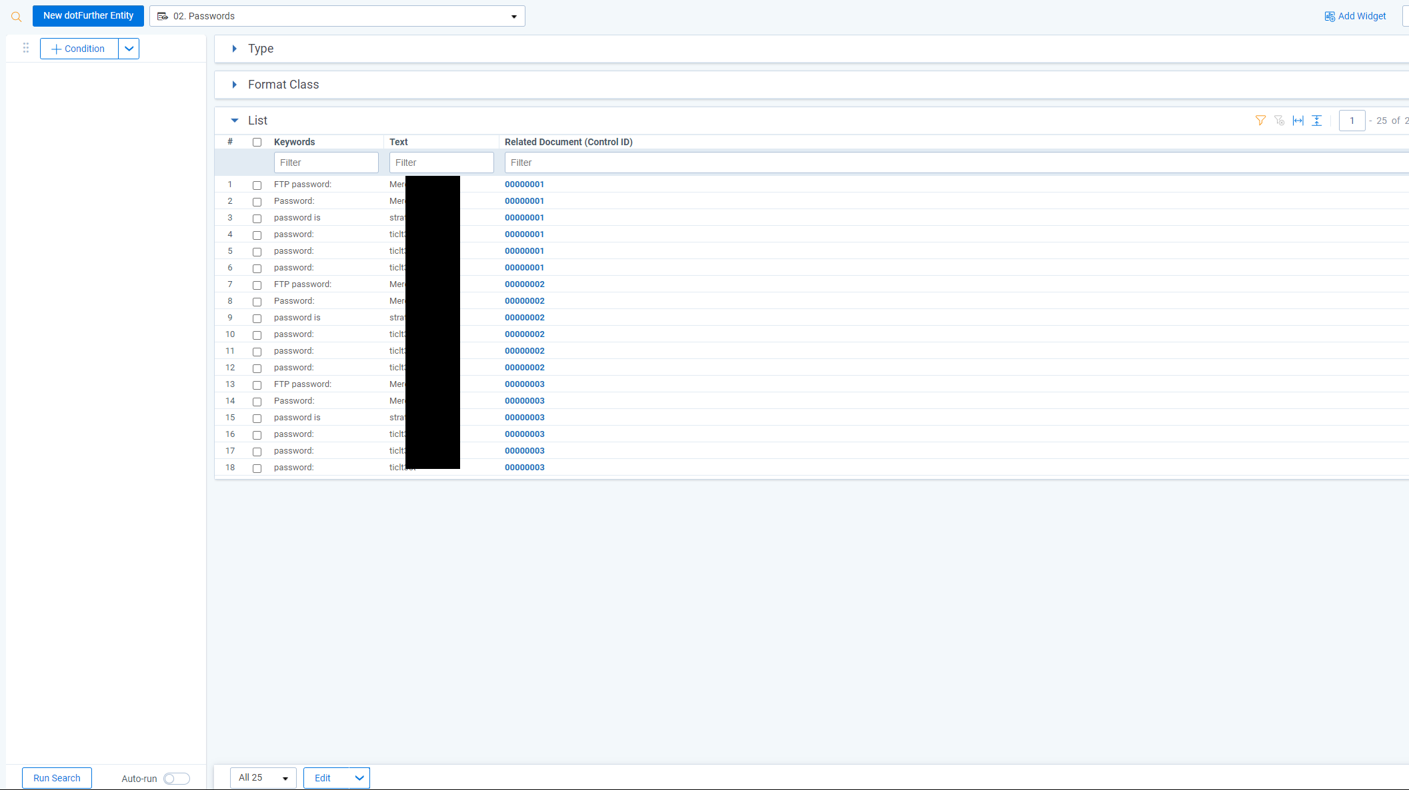Click the Add Widget icon
Image resolution: width=1409 pixels, height=790 pixels.
pyautogui.click(x=1330, y=16)
